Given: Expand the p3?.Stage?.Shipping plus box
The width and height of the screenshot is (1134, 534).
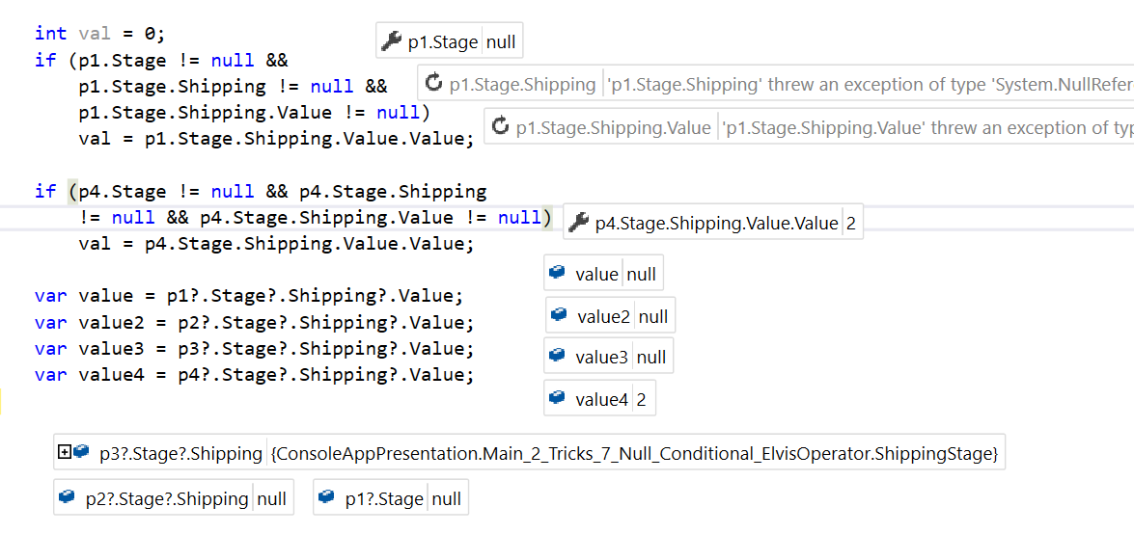Looking at the screenshot, I should (64, 452).
